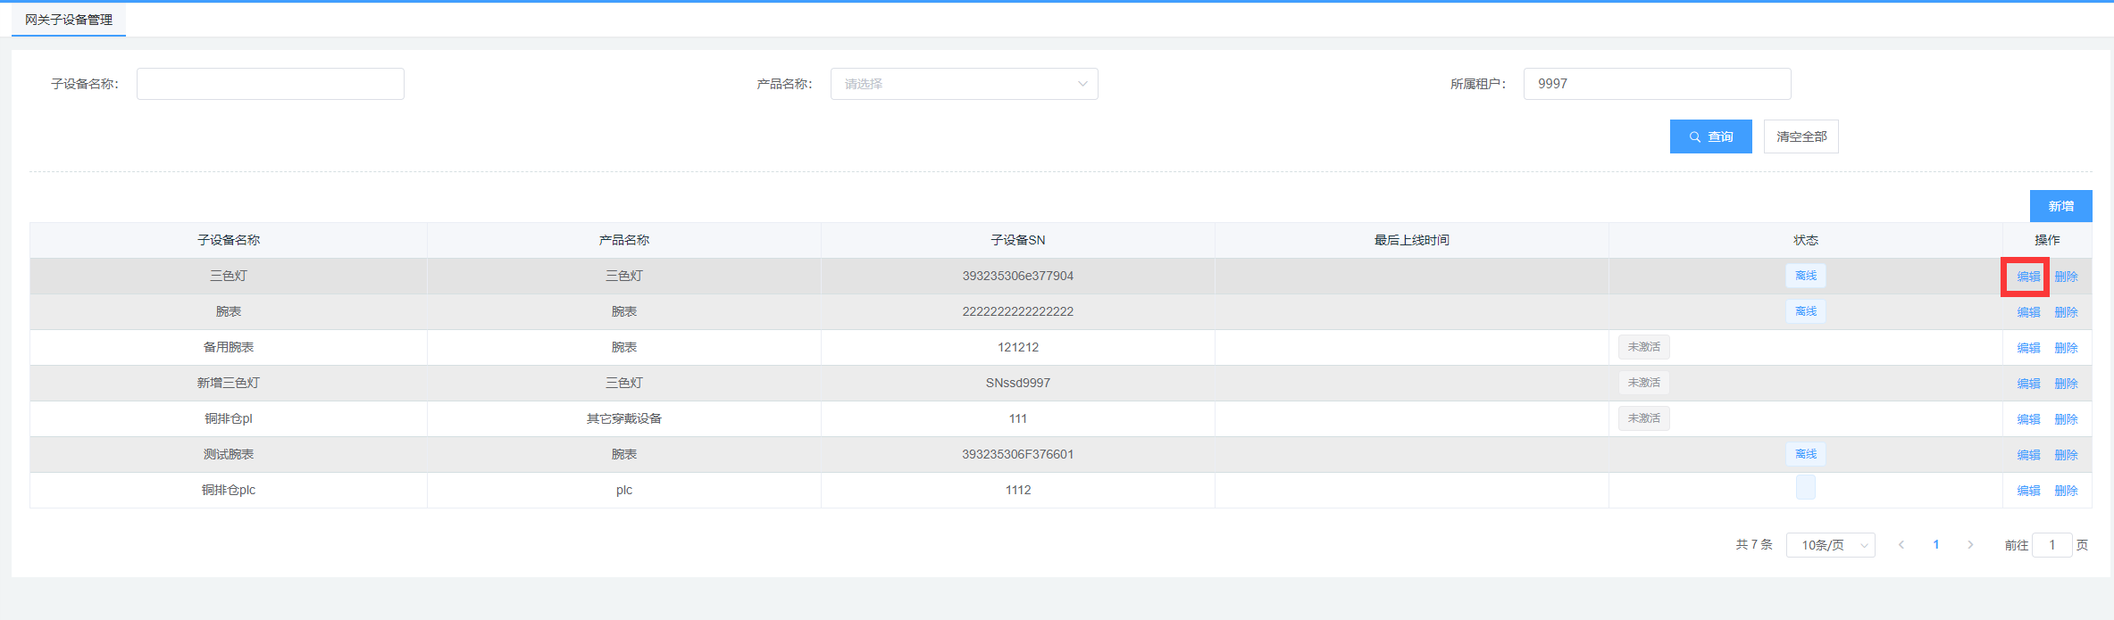Click the 子设备名称 input field
2114x620 pixels.
click(270, 84)
